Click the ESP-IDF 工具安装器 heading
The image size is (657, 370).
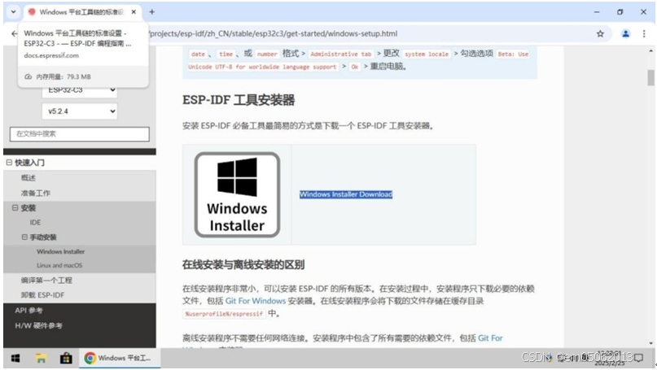pyautogui.click(x=239, y=100)
